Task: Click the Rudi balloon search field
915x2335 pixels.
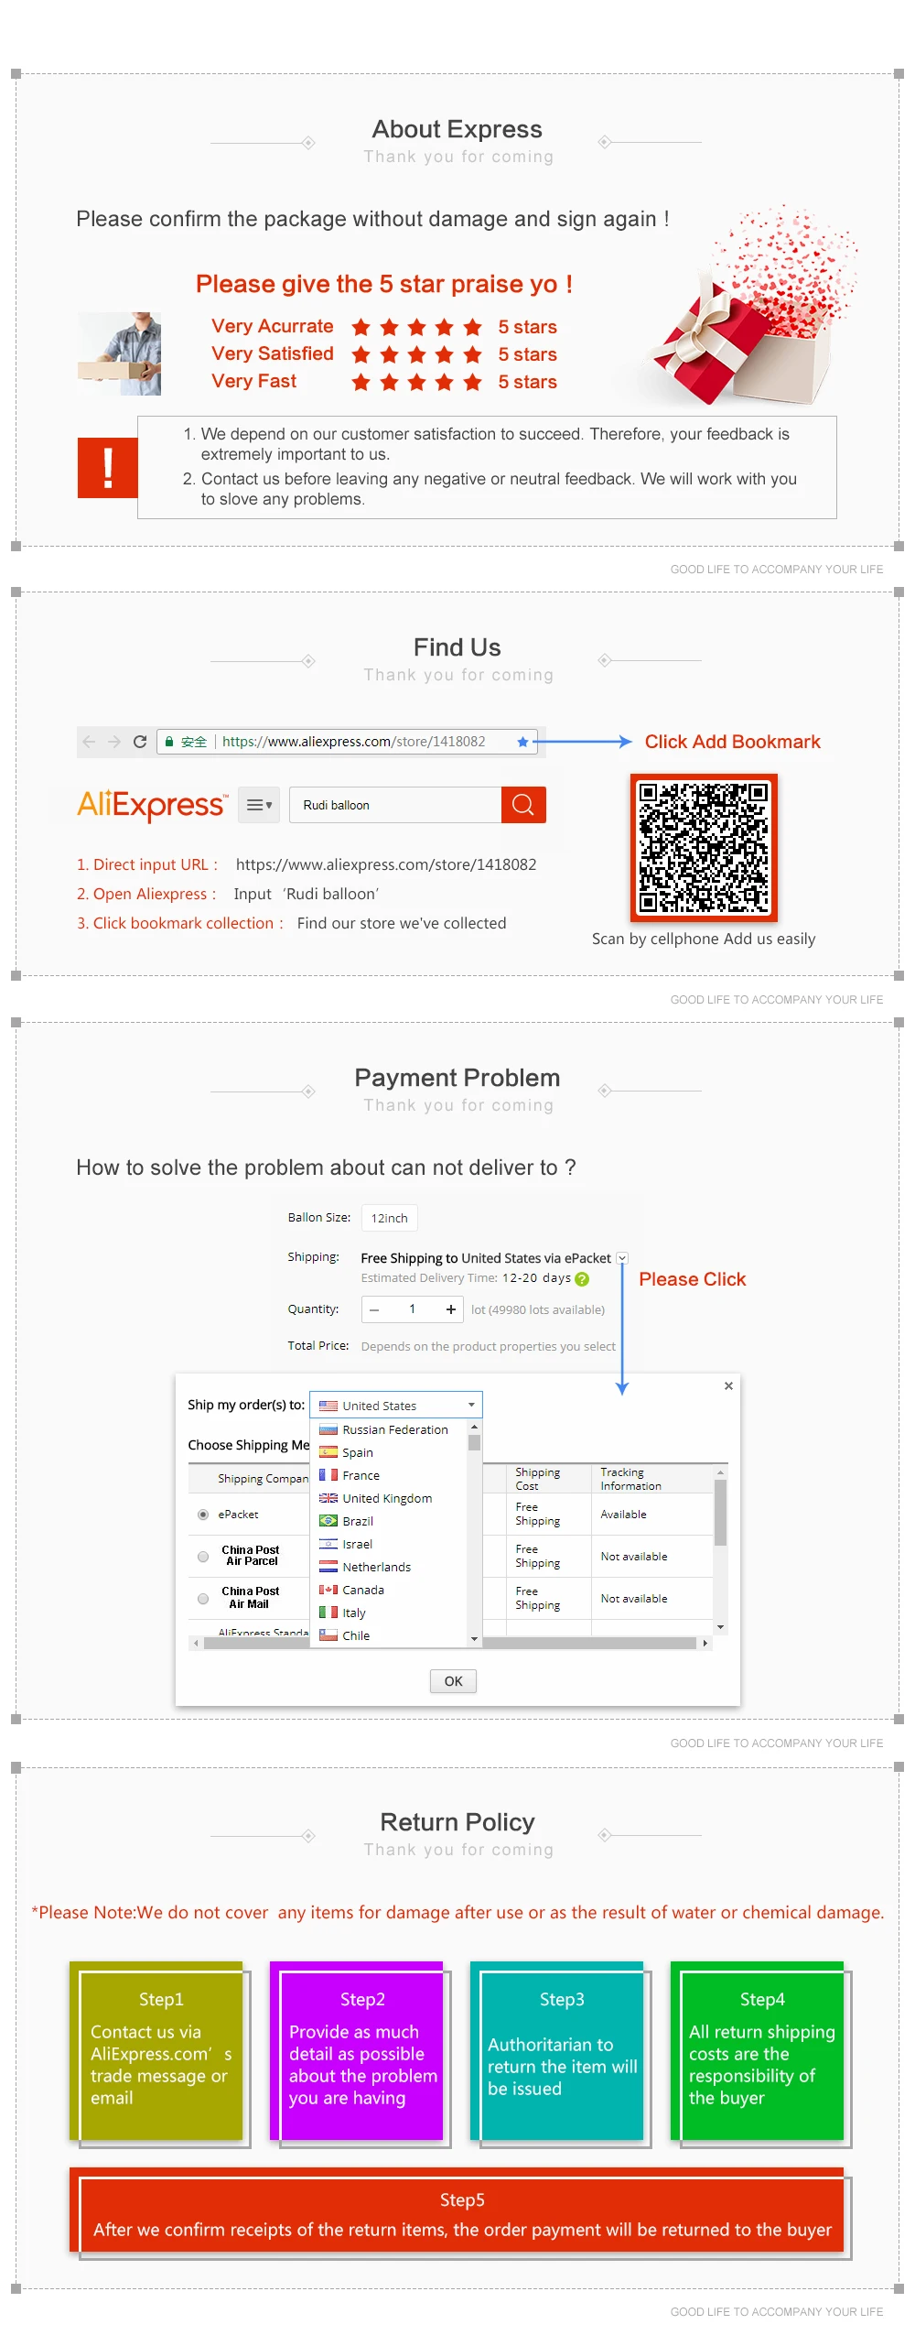Action: pos(395,805)
